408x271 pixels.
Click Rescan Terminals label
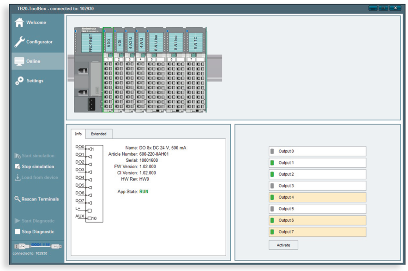click(40, 199)
